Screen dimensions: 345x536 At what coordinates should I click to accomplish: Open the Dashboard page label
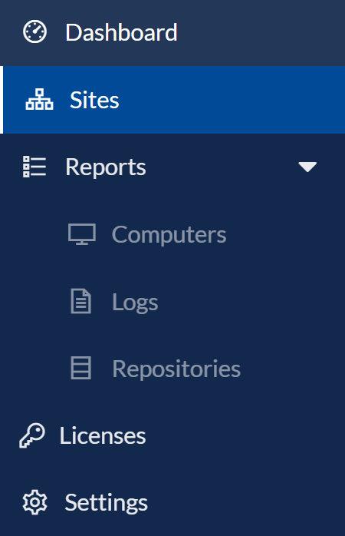point(121,32)
